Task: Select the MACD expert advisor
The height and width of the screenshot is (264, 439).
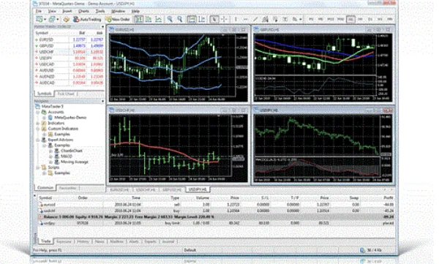Action: (67, 156)
